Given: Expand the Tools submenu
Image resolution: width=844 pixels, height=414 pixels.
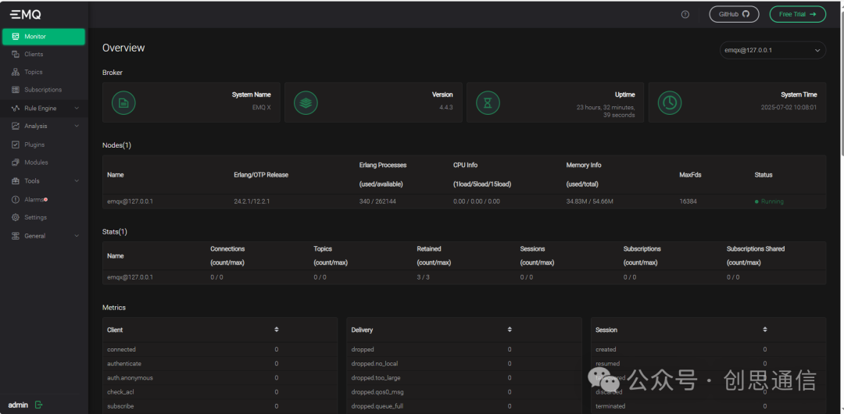Looking at the screenshot, I should (77, 181).
